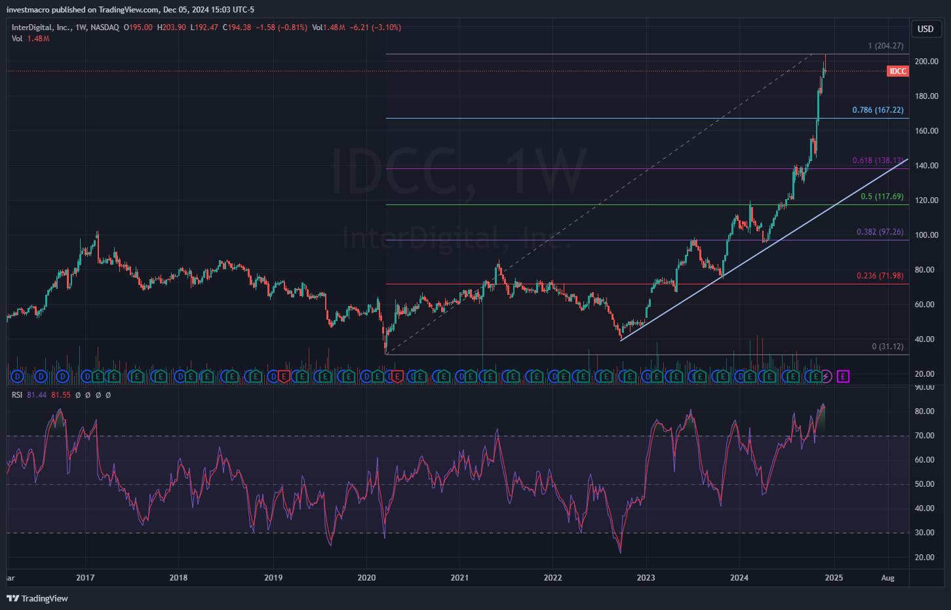
Task: Click the magenta square E earnings marker
Action: 843,376
